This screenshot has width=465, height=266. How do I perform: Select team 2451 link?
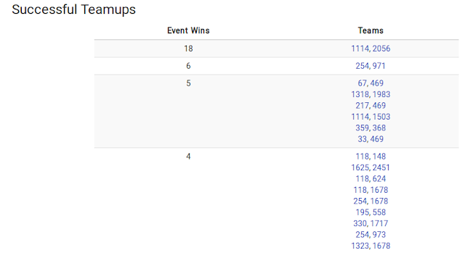click(381, 167)
